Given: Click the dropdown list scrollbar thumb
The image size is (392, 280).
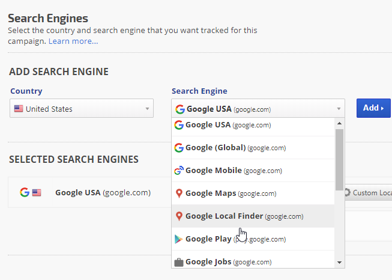Looking at the screenshot, I should pos(339,159).
